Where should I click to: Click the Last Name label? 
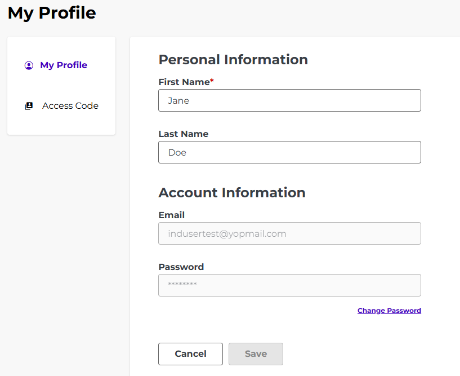point(184,134)
